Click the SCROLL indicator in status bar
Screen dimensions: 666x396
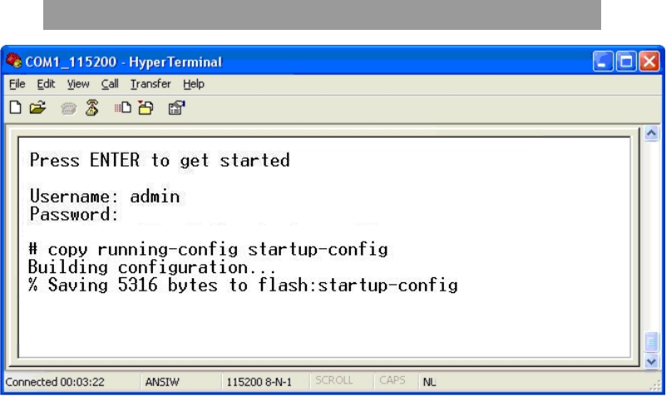tap(334, 381)
